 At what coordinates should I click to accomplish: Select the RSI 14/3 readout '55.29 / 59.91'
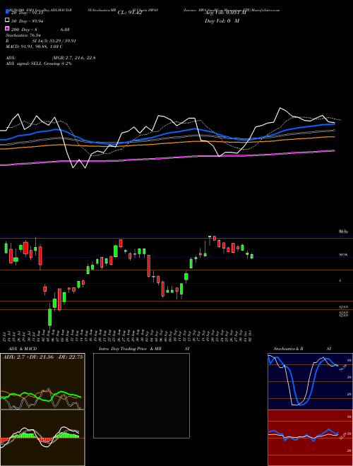pyautogui.click(x=62, y=41)
